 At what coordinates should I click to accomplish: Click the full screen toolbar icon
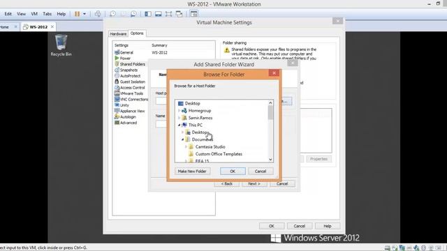pos(168,14)
